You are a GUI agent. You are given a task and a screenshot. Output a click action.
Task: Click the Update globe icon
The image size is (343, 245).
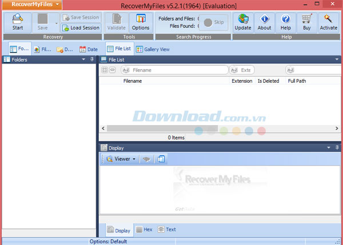243,22
